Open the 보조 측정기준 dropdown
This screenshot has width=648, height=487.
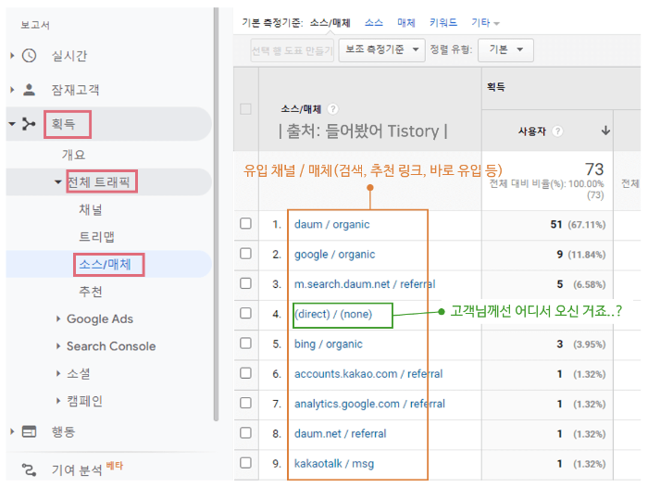(381, 50)
